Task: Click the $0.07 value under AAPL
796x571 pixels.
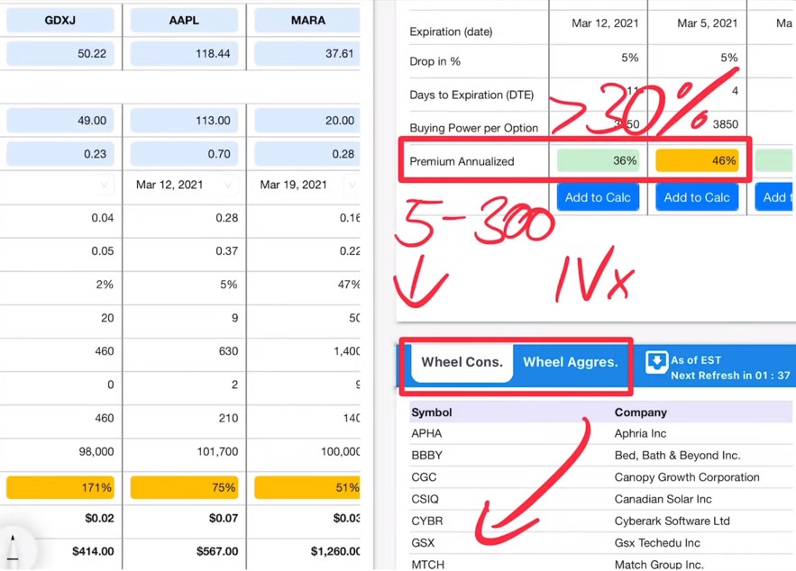Action: pos(224,518)
